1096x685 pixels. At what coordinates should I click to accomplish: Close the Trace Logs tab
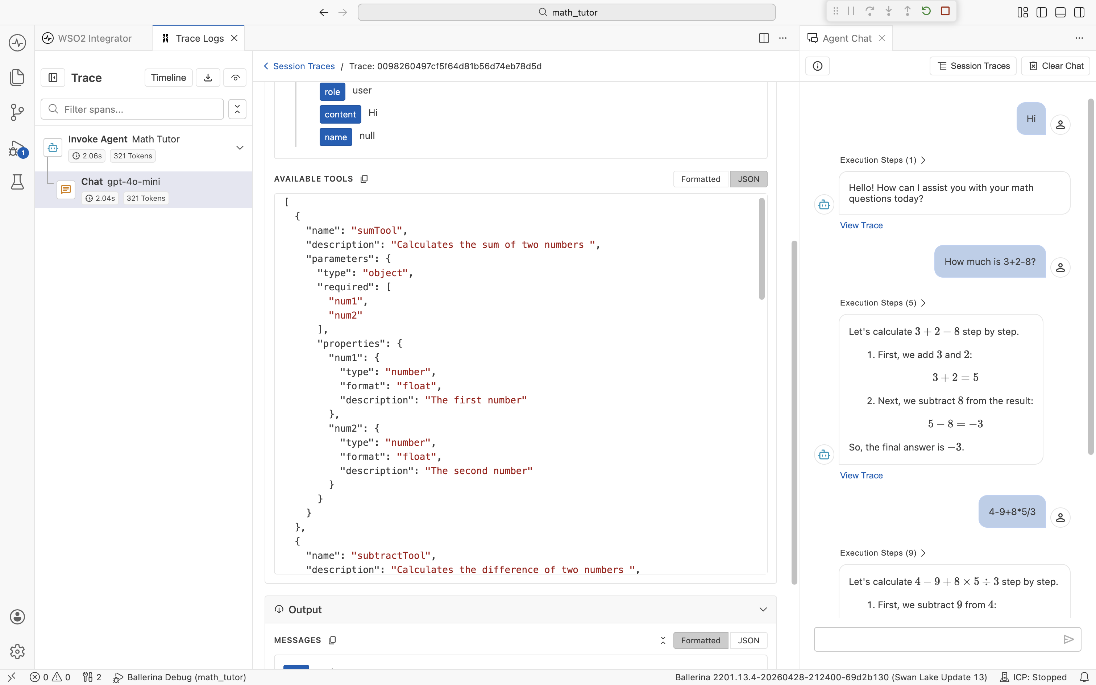point(234,38)
